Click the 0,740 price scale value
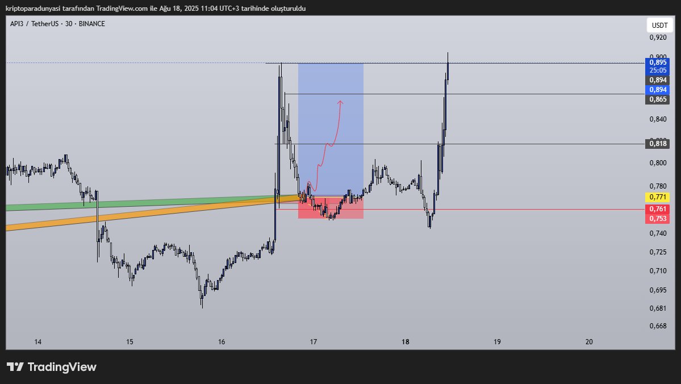 pyautogui.click(x=662, y=231)
